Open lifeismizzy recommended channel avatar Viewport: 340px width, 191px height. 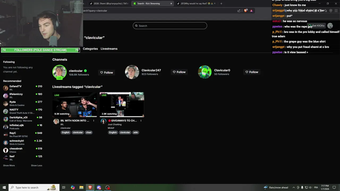[x=6, y=96]
